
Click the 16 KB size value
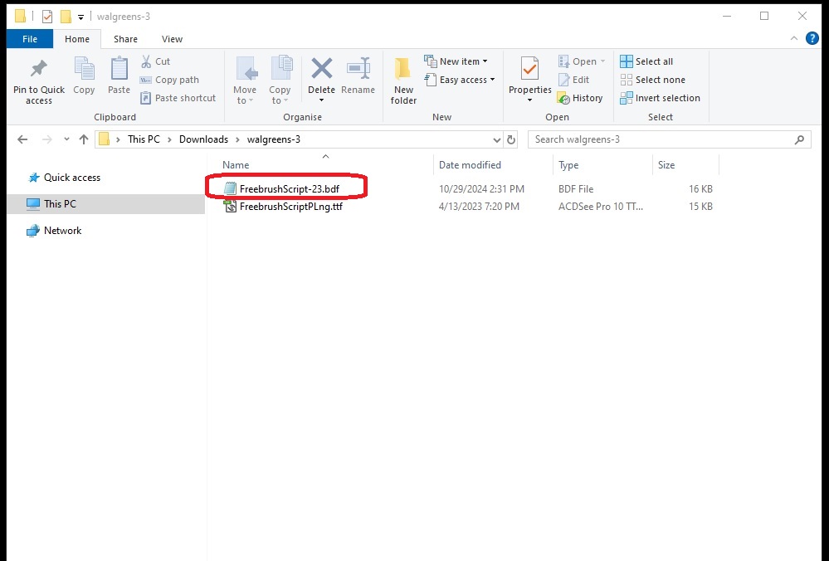[700, 188]
